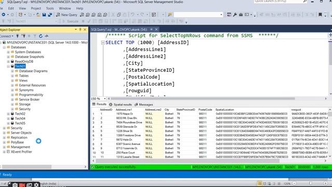This screenshot has height=187, width=332.
Task: Expand the ReadOnlyDB database node
Action: [x=8, y=61]
